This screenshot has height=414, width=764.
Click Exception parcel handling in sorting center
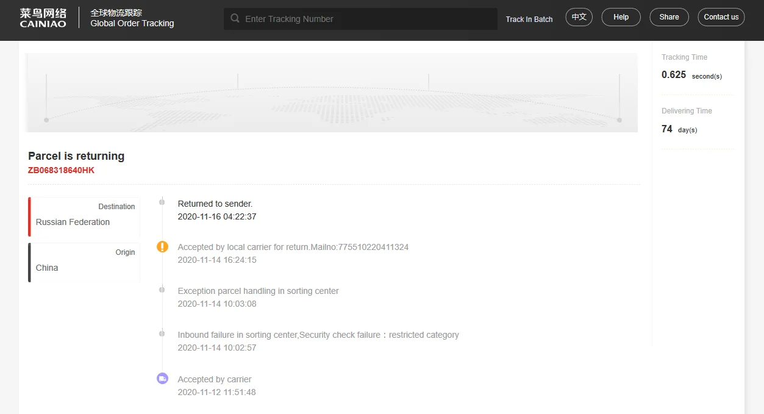tap(258, 291)
